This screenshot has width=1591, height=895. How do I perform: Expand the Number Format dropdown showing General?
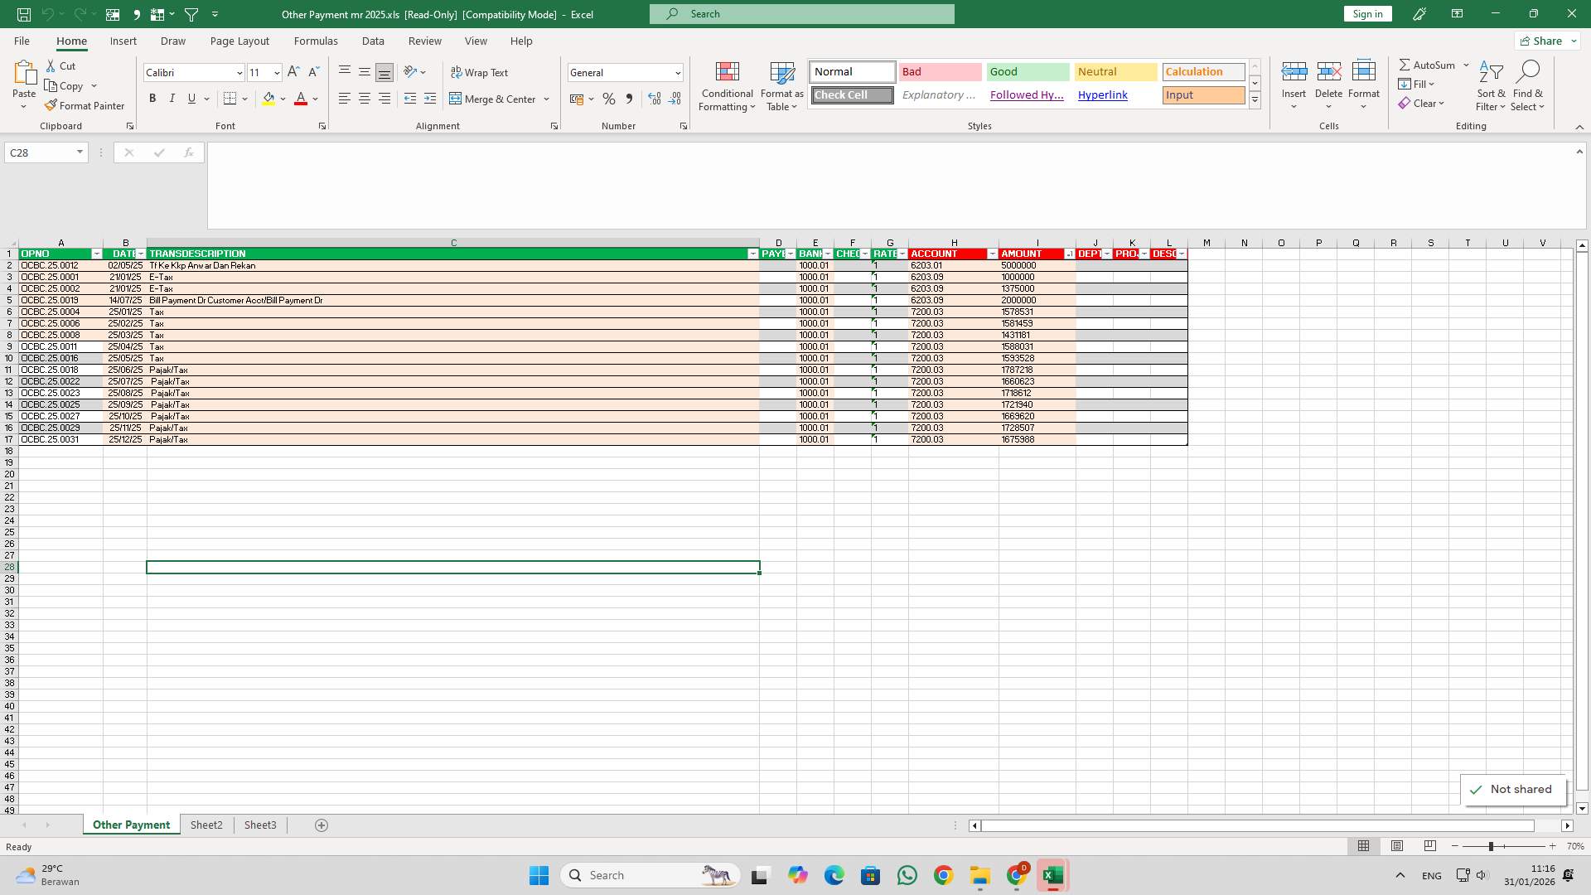pyautogui.click(x=677, y=73)
